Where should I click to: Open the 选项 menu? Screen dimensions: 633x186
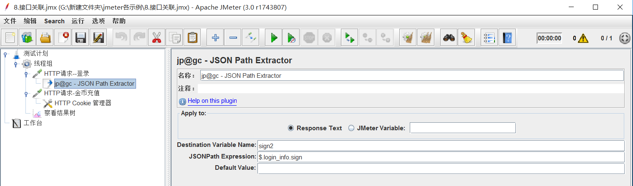(98, 21)
